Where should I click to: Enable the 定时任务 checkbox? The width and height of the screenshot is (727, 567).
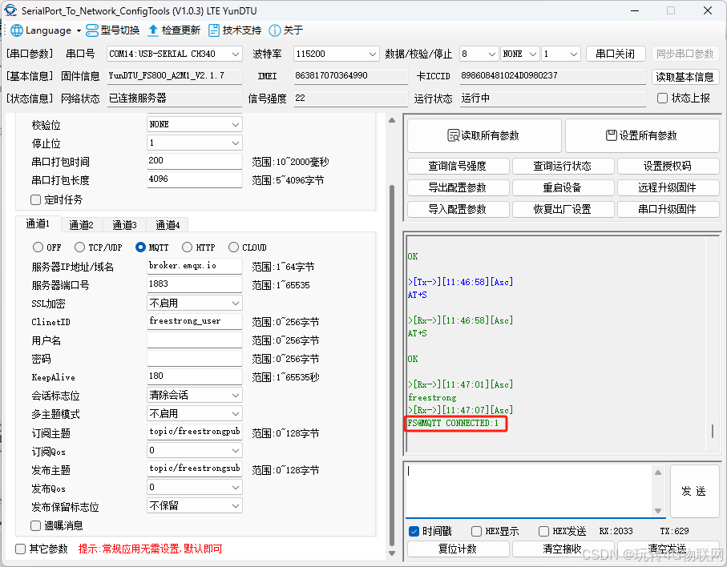coord(36,199)
